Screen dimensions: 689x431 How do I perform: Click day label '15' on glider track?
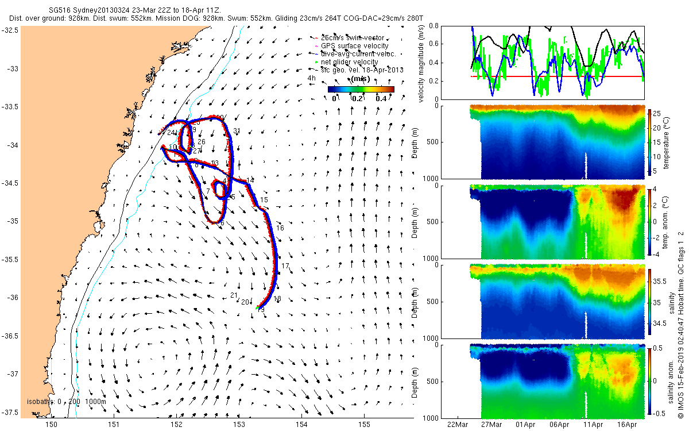[x=264, y=200]
